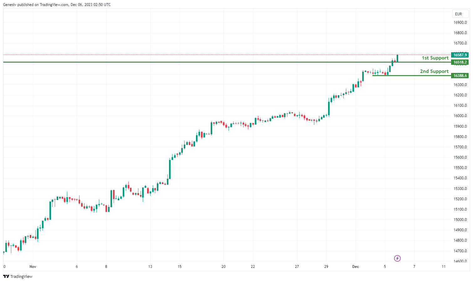Click the 16900.0 price scale label
Image resolution: width=473 pixels, height=282 pixels.
460,23
